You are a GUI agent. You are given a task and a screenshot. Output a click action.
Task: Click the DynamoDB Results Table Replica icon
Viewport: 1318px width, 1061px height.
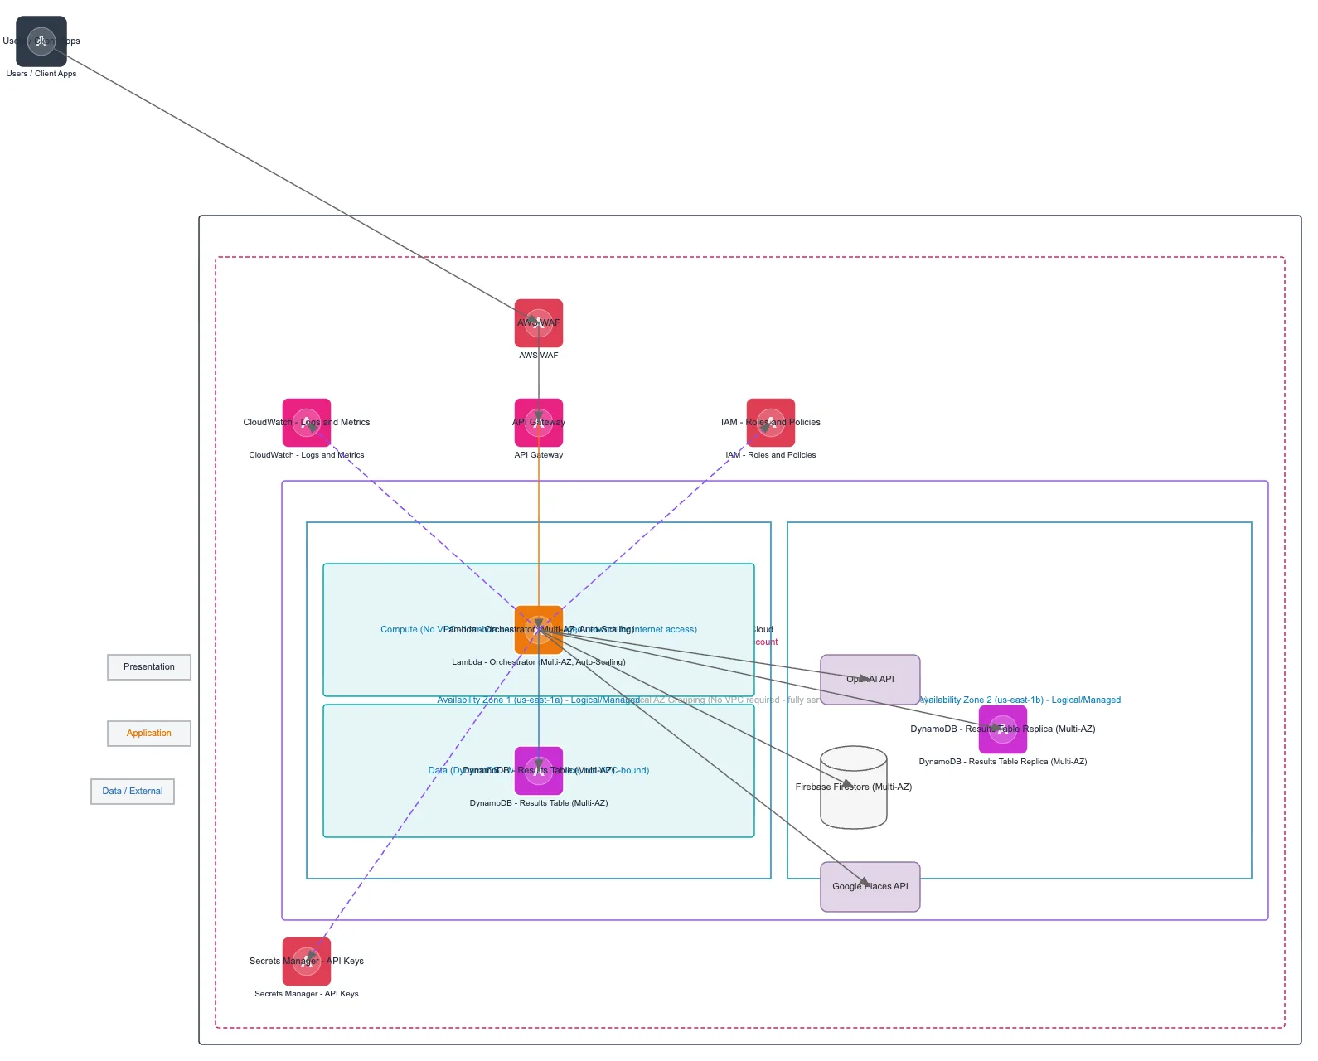[1003, 729]
